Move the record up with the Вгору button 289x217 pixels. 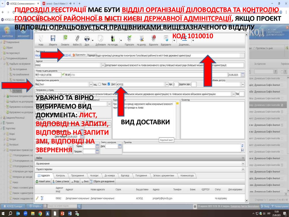[x=75, y=181]
